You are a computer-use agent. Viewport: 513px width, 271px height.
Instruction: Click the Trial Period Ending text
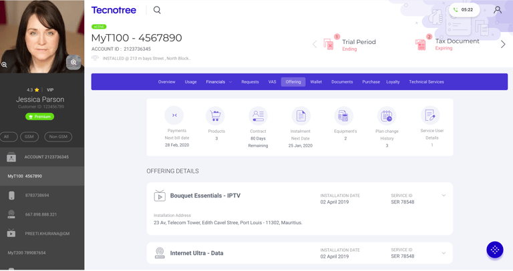pos(359,45)
